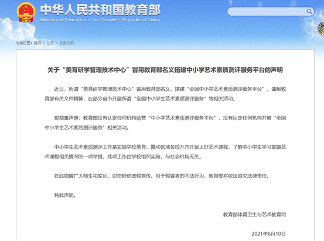Screen dimensions: 324x241
Task: Click the 中华人民共和国教育部 site title
Action: click(100, 10)
